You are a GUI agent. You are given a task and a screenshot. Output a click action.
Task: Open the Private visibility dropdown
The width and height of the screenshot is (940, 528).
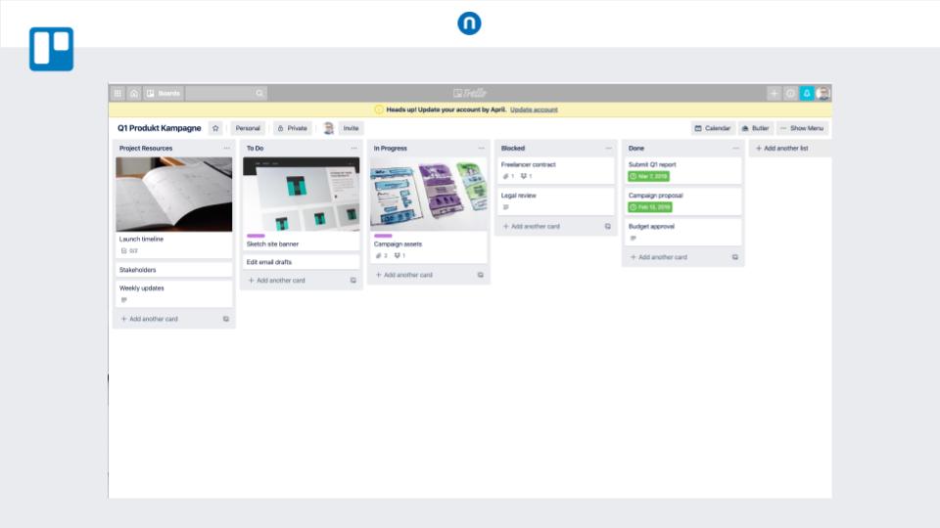pos(291,128)
